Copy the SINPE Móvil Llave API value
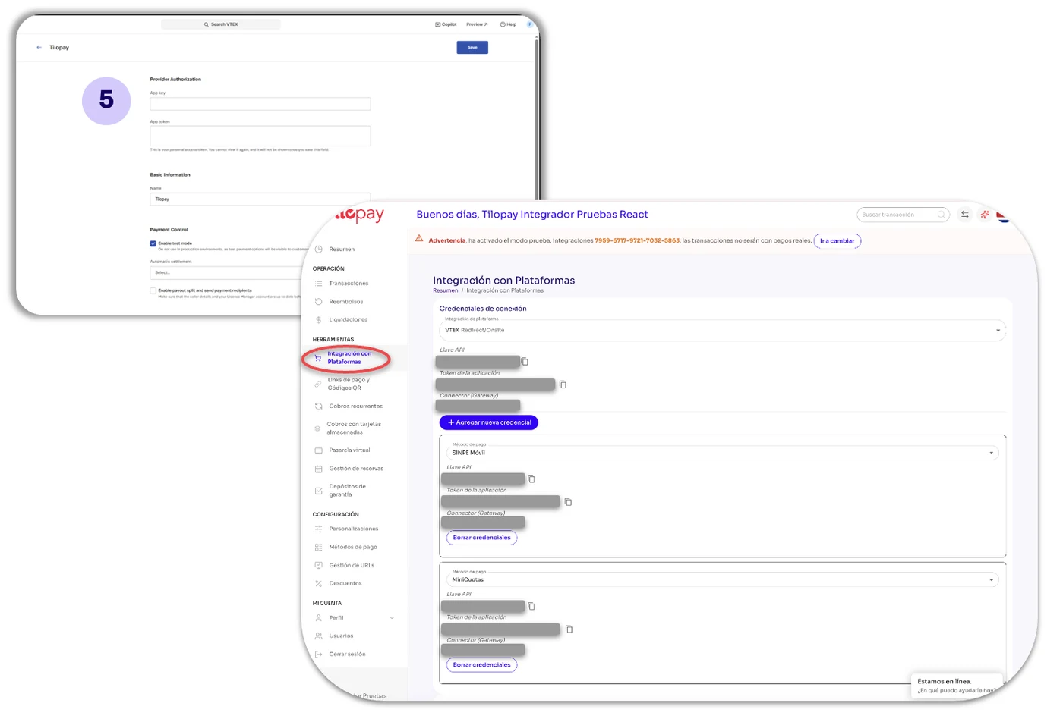The width and height of the screenshot is (1063, 722). coord(531,479)
